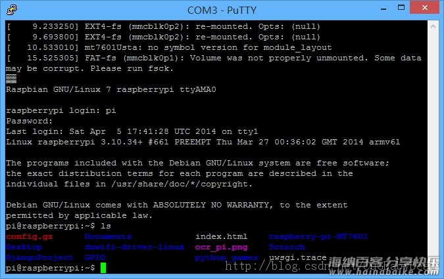Click the green cursor block at prompt

tap(103, 268)
